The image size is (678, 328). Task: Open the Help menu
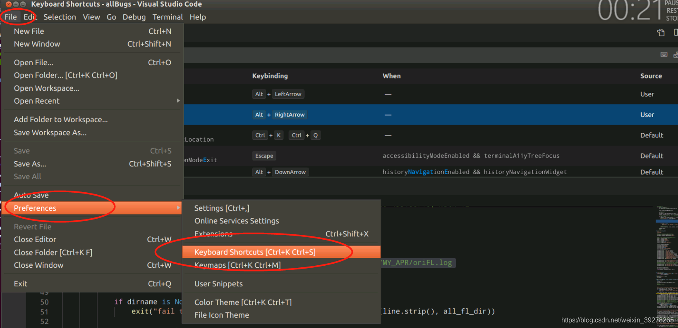click(x=198, y=17)
